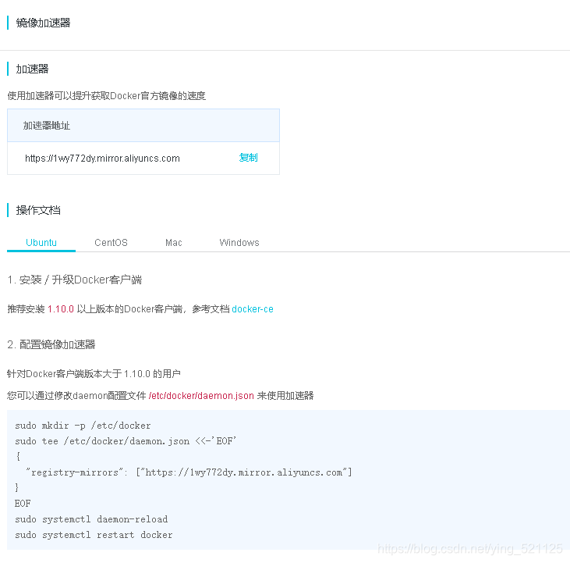Click the 'sudo systemctl daemon-reload' line
This screenshot has height=563, width=570.
(91, 519)
